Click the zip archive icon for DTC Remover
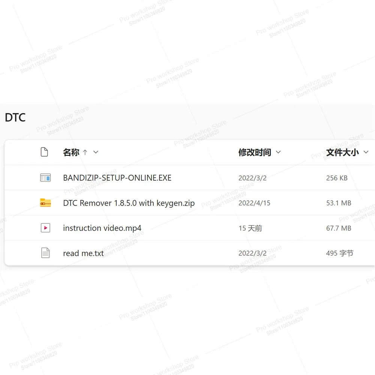 45,203
